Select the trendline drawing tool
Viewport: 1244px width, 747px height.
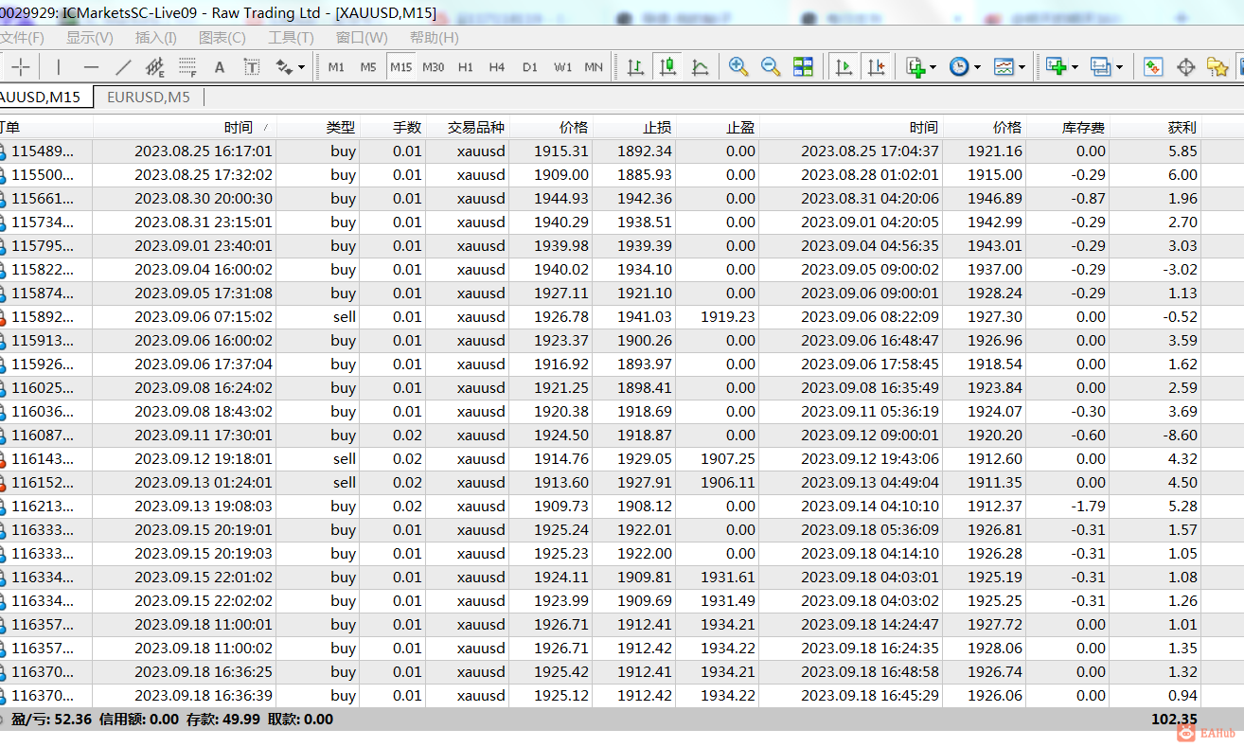tap(123, 67)
